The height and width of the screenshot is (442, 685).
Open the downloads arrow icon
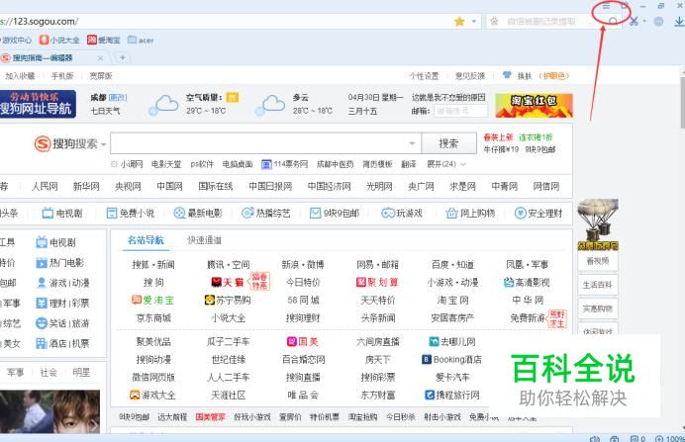pos(679,21)
